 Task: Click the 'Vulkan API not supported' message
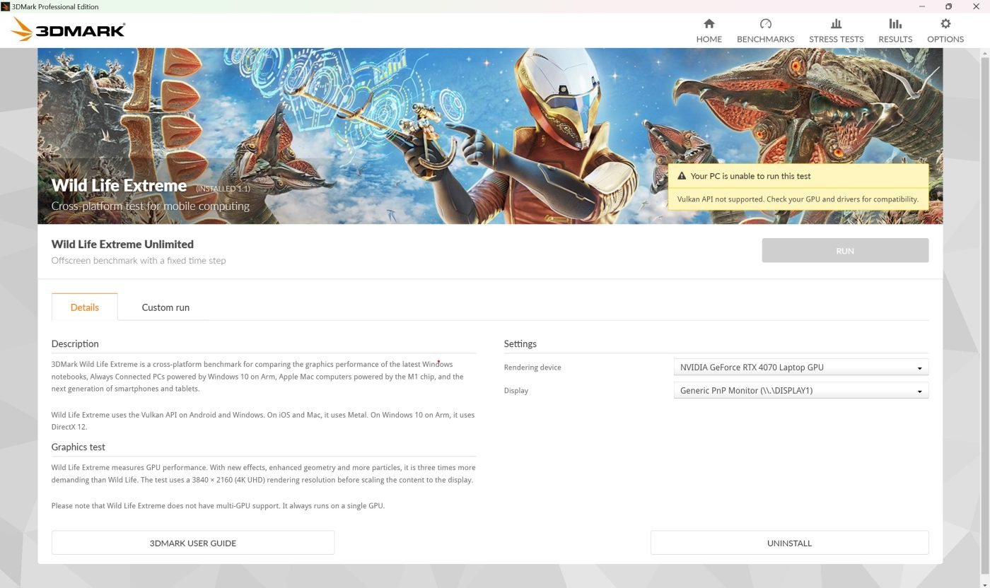798,199
